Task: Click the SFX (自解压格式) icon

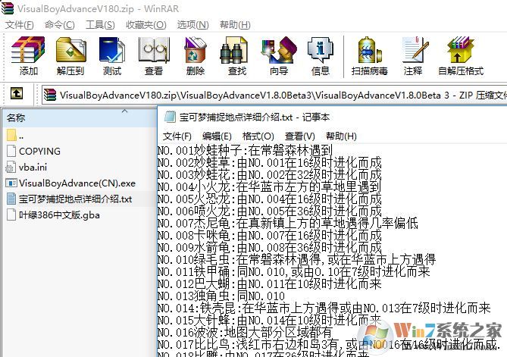Action: click(x=460, y=50)
